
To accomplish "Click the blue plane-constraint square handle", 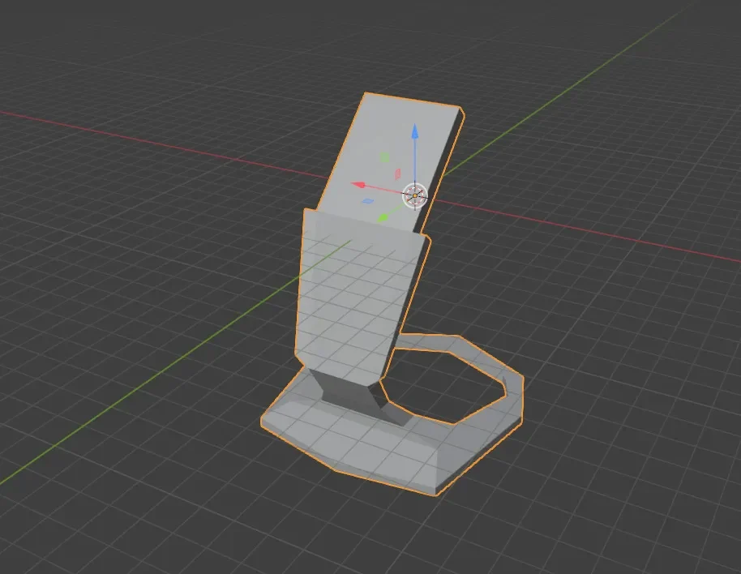I will pos(368,201).
